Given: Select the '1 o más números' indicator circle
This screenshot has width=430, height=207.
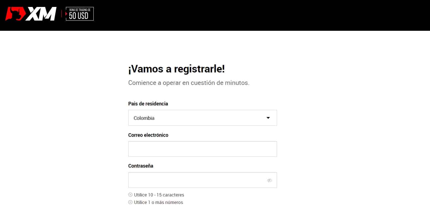Looking at the screenshot, I should [130, 202].
